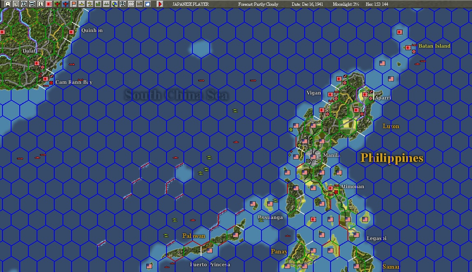The height and width of the screenshot is (272, 472).
Task: Click the Aparri label
Action: pos(383,97)
